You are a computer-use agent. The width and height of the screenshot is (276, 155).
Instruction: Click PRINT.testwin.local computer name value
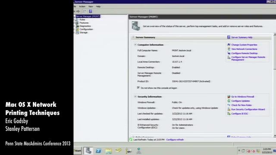[x=182, y=50]
